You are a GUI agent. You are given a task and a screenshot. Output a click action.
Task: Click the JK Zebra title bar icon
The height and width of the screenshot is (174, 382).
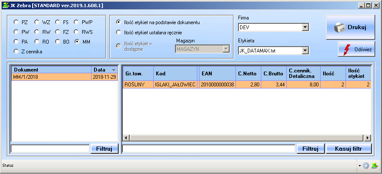pyautogui.click(x=5, y=6)
